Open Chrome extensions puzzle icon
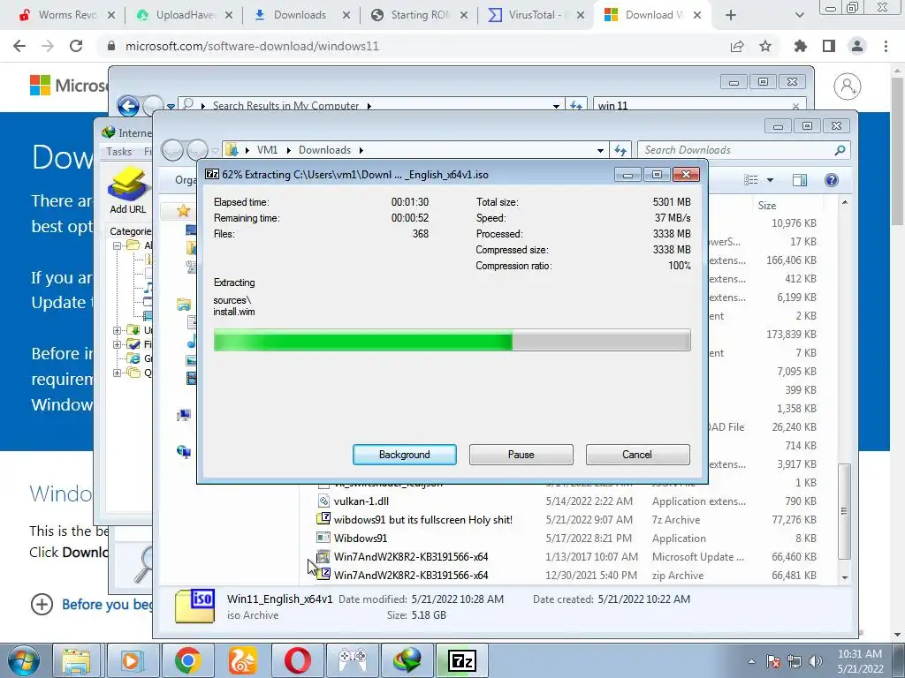The width and height of the screenshot is (905, 678). tap(801, 46)
